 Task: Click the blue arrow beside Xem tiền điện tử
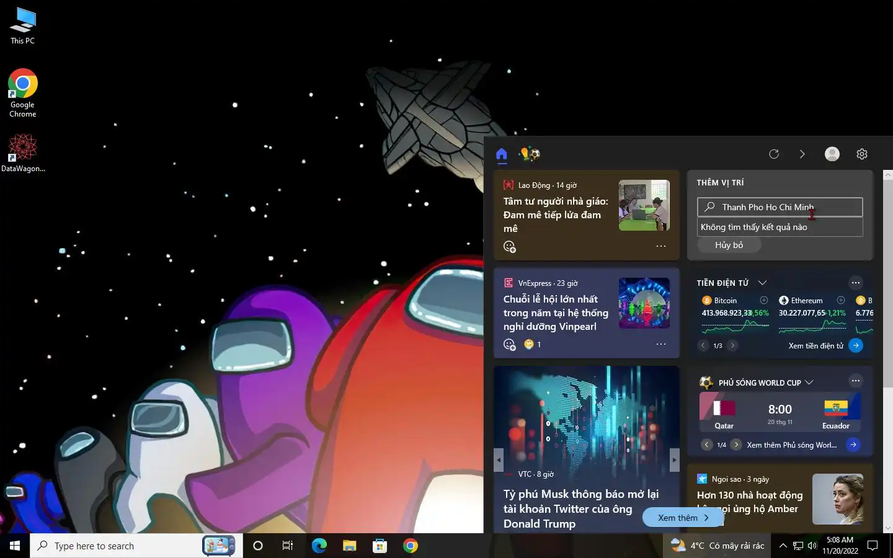point(856,346)
